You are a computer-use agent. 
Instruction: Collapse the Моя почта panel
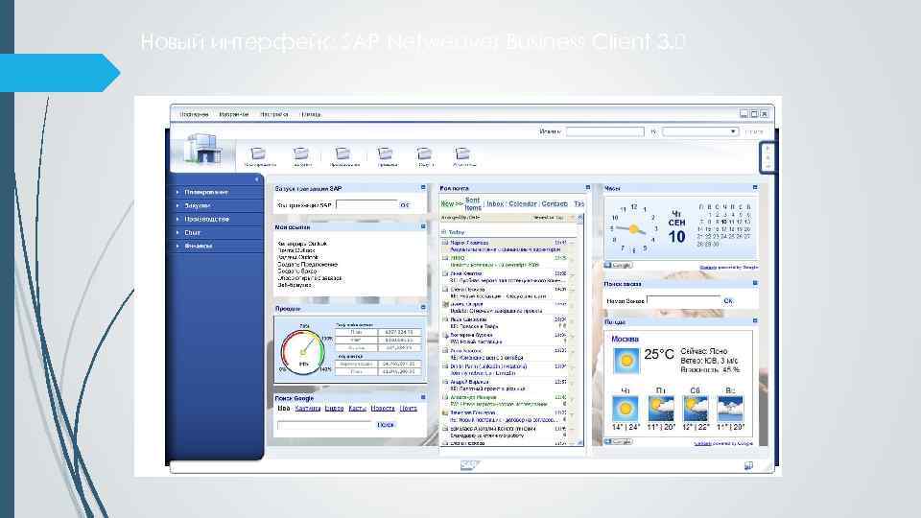point(587,187)
